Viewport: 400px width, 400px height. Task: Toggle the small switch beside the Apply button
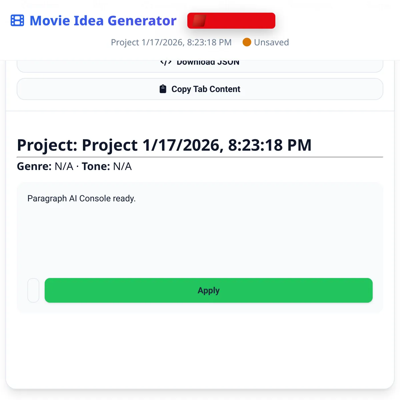click(x=33, y=290)
